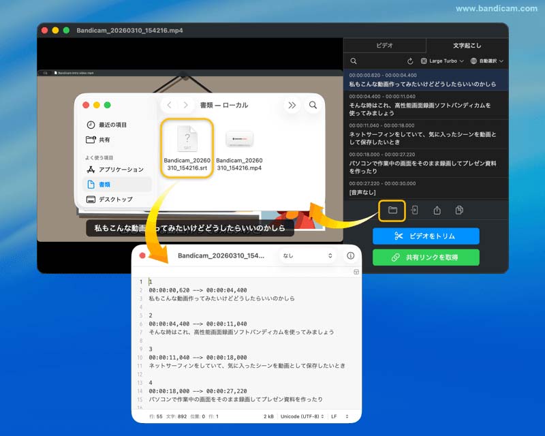Select the Bandicam SRT file thumbnail
Viewport: 545px width, 436px height.
tap(186, 140)
